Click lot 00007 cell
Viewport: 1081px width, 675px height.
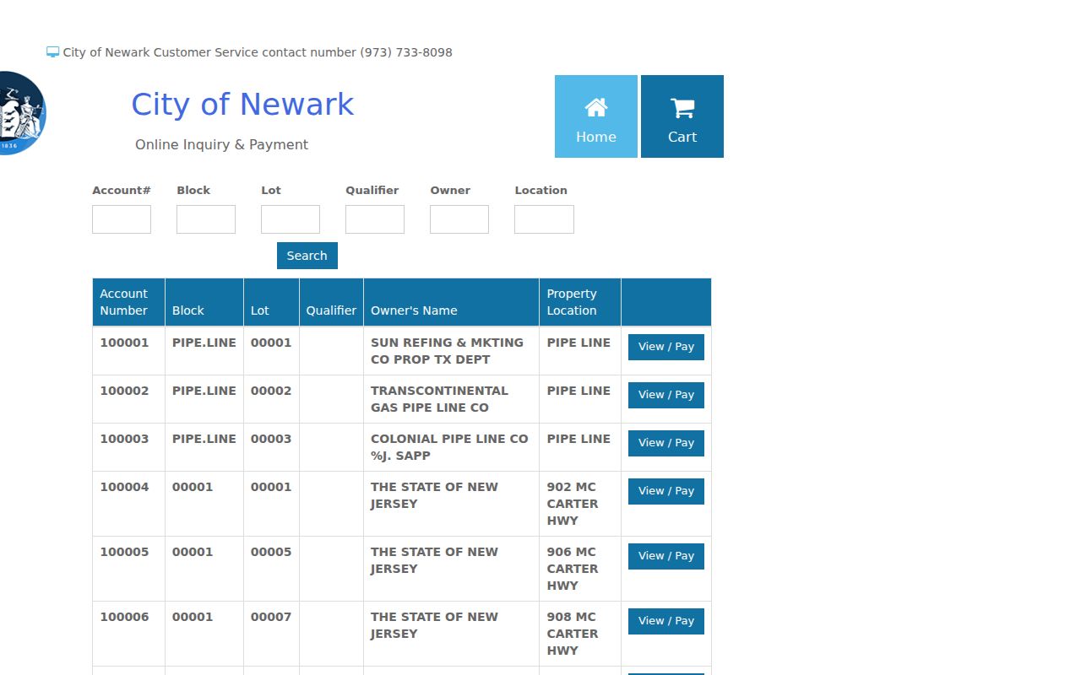pos(271,634)
